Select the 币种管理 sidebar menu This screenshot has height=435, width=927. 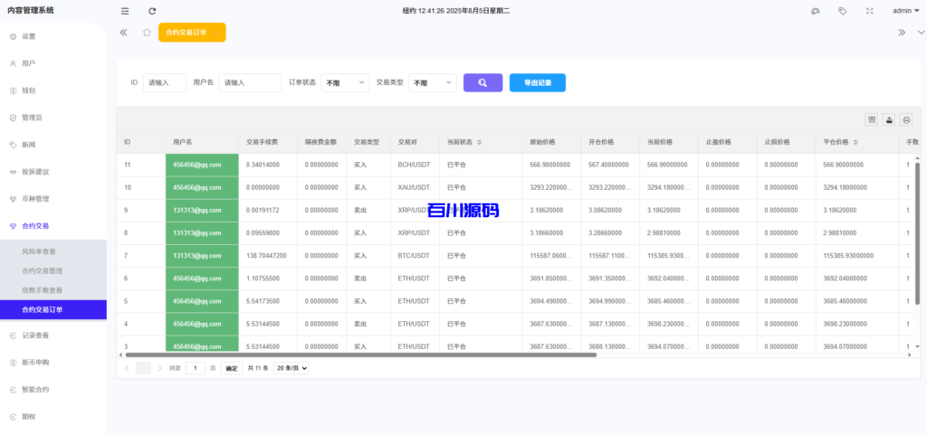(x=35, y=199)
